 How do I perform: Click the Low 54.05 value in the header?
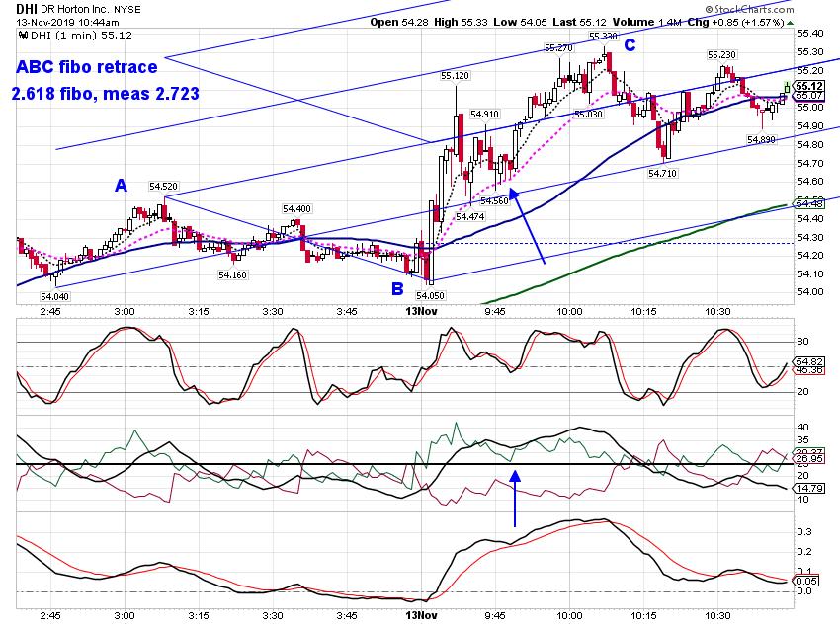tap(518, 22)
